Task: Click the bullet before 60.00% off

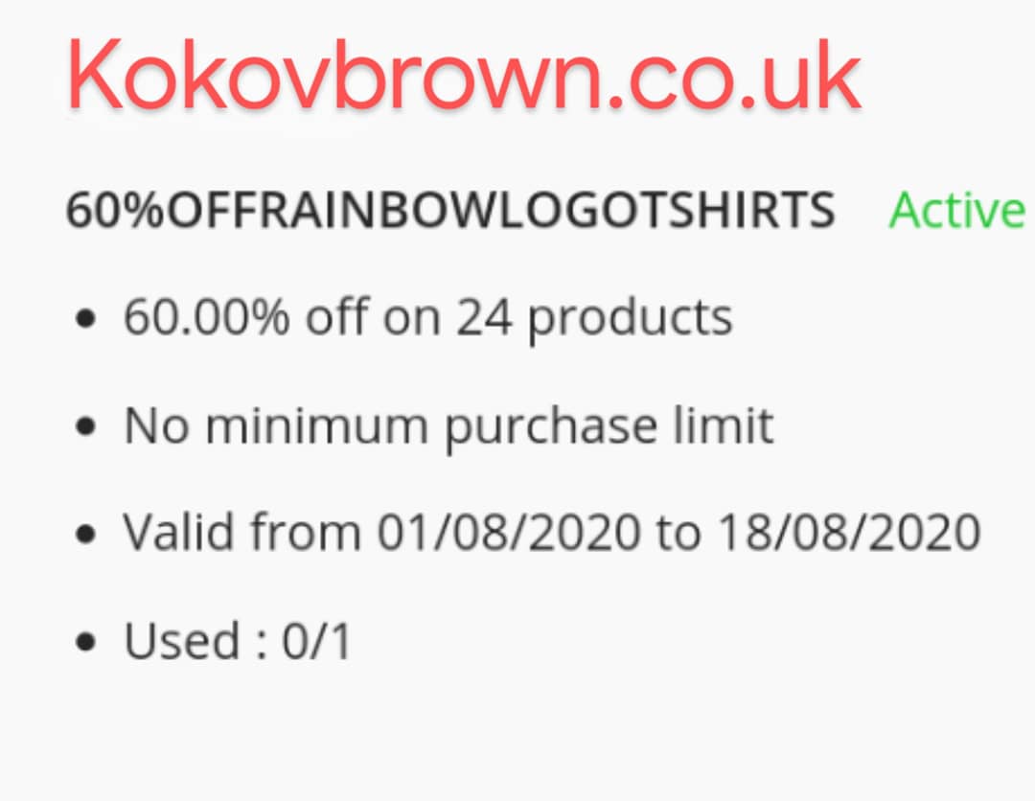Action: tap(86, 320)
